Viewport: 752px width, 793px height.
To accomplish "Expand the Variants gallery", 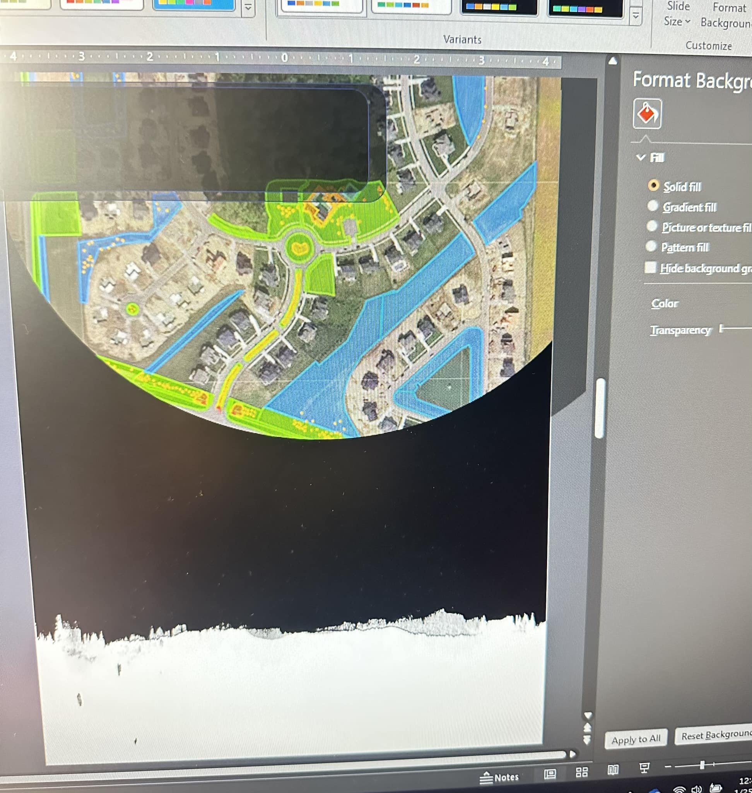I will click(x=635, y=16).
